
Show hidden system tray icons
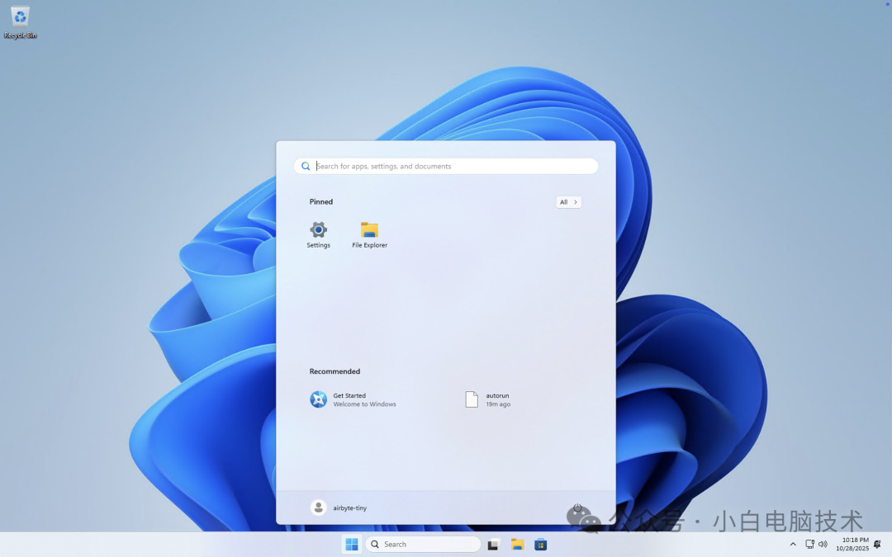[x=792, y=545]
